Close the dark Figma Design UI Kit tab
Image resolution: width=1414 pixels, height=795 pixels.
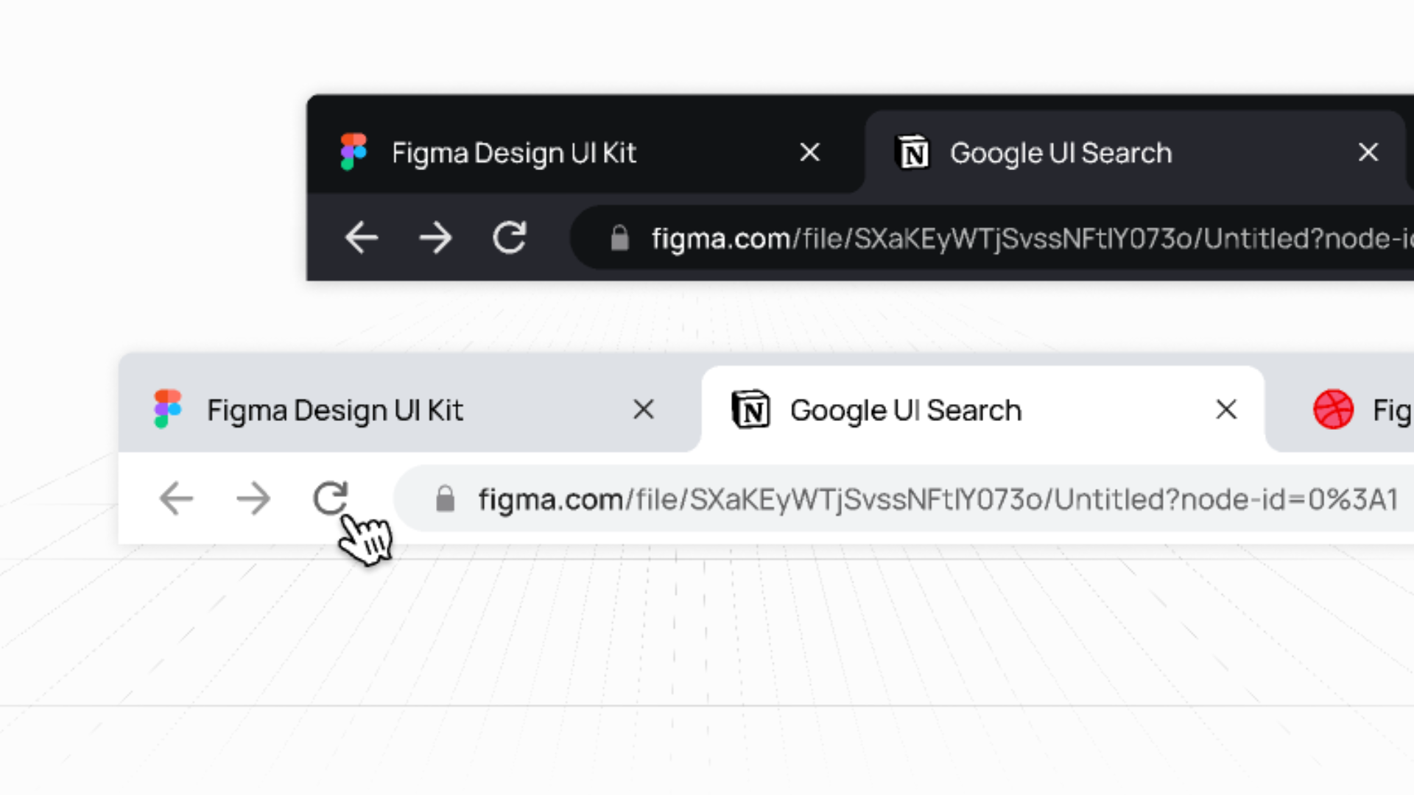tap(810, 152)
